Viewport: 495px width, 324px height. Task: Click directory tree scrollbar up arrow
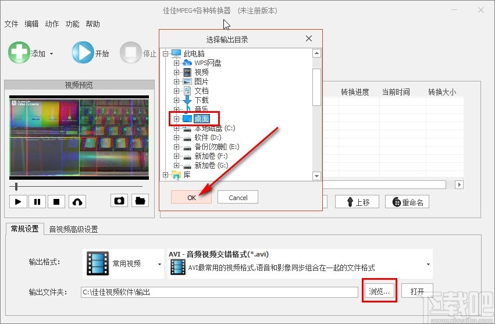pyautogui.click(x=316, y=53)
